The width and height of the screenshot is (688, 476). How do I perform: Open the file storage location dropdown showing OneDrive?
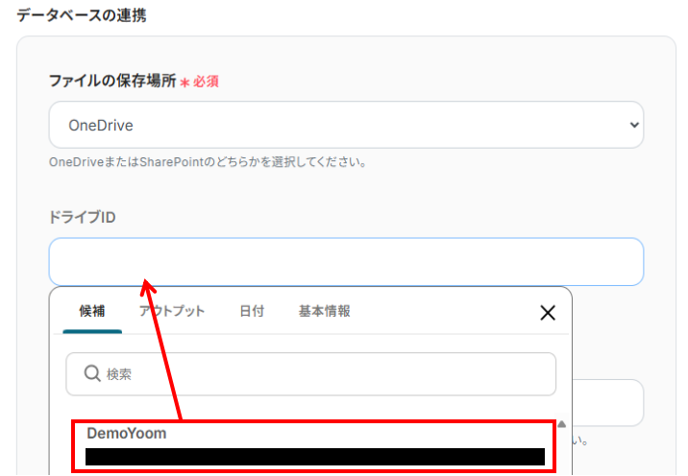(346, 125)
